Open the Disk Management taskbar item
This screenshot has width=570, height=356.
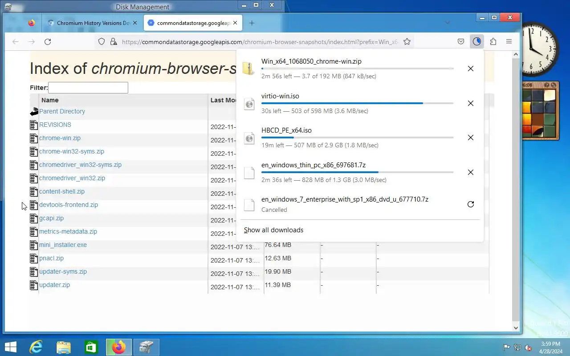pos(146,347)
